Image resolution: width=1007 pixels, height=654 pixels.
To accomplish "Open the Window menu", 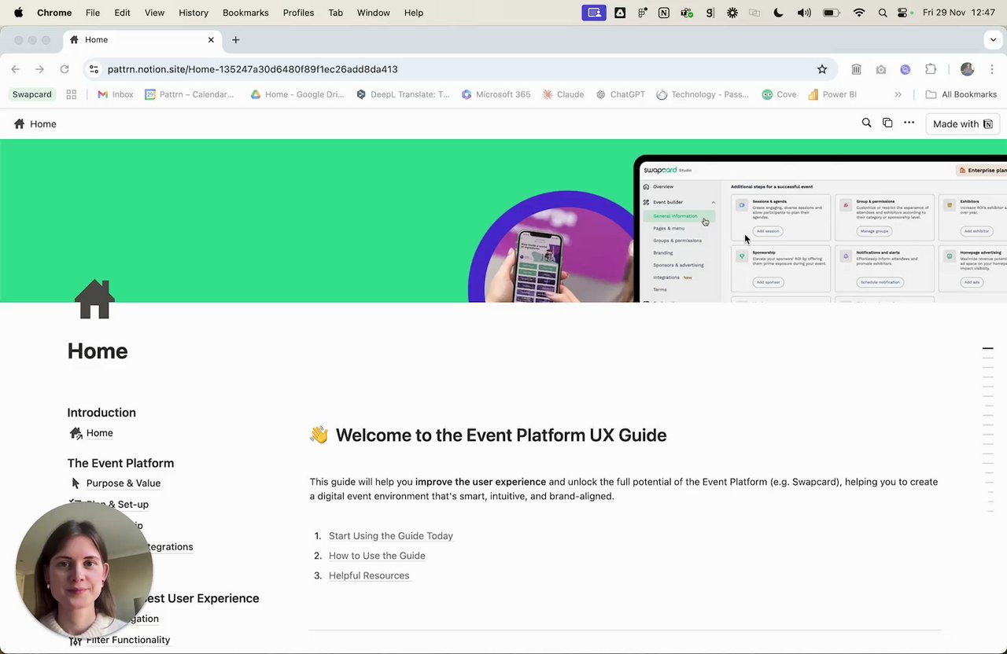I will click(373, 13).
